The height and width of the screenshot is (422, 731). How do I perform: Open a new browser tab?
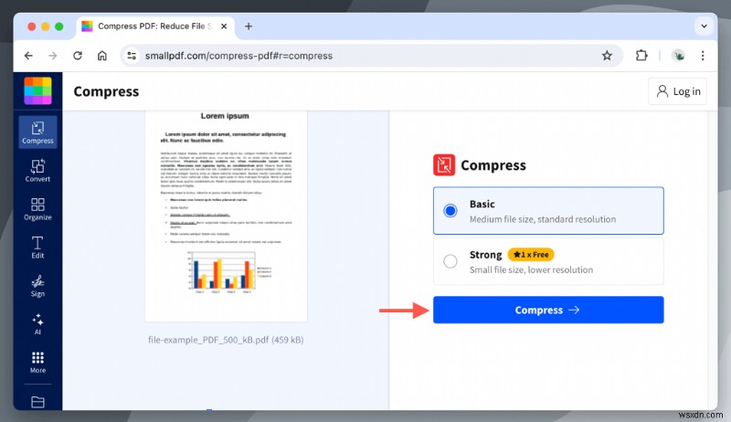tap(249, 26)
